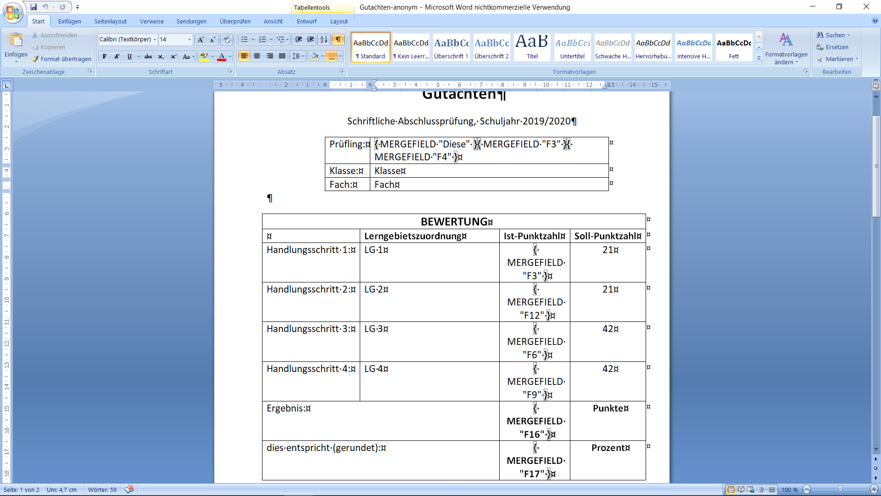
Task: Click Suchen to find text
Action: [833, 35]
